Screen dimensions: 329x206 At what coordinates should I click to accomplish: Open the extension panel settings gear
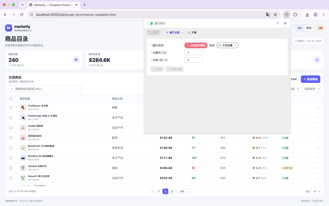pos(285,23)
